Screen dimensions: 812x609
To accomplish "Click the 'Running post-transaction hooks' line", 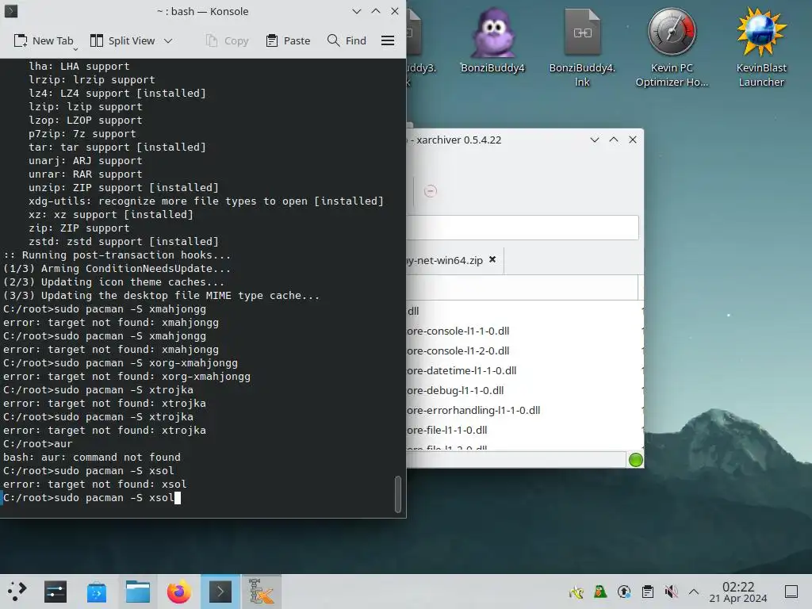I will click(x=117, y=255).
